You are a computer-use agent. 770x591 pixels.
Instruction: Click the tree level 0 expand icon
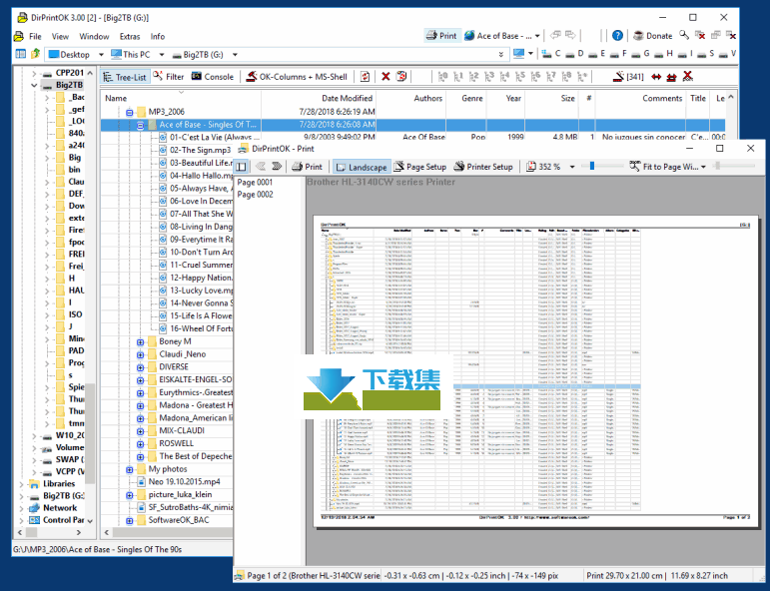click(442, 77)
